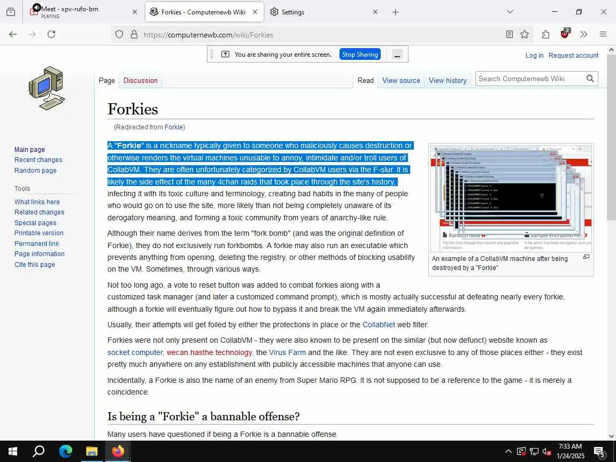Screen dimensions: 616x462
Task: Open the uBlock Origin extension icon
Action: (565, 34)
